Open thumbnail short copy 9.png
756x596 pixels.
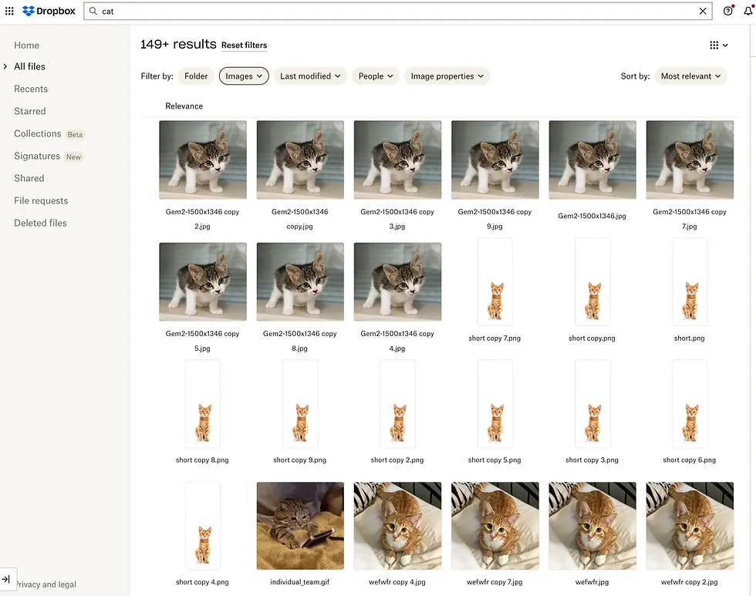(300, 403)
